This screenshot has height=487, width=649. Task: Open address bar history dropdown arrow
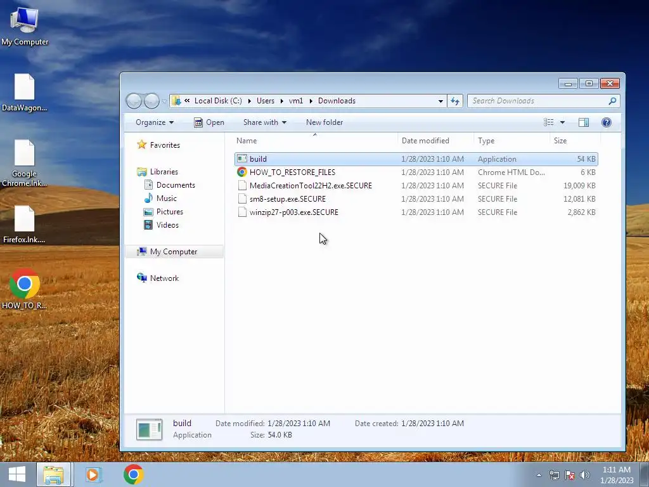pos(440,101)
